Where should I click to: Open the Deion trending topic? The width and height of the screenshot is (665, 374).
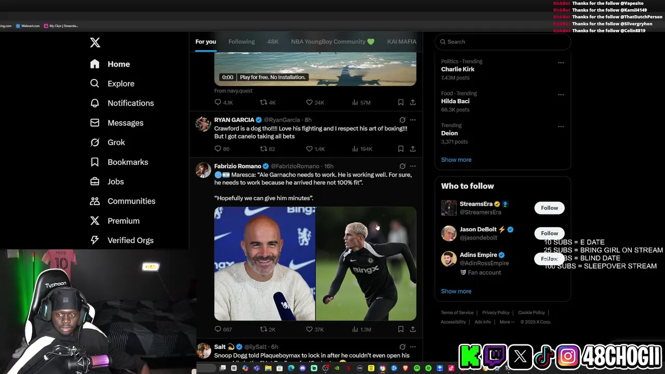(449, 133)
